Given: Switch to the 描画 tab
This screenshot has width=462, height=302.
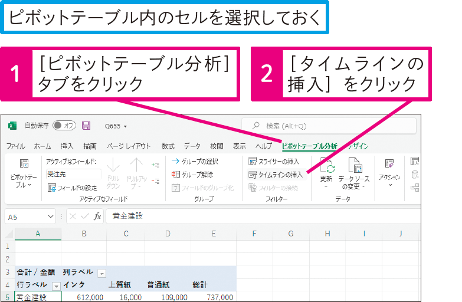Looking at the screenshot, I should tap(90, 146).
